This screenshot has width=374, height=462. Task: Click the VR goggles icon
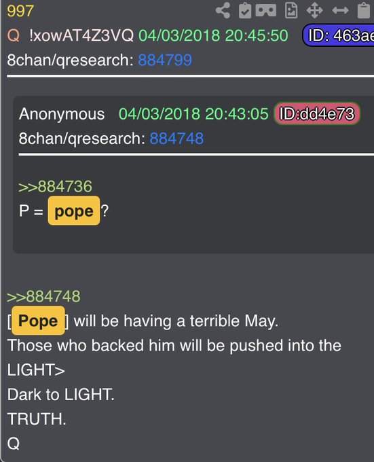click(266, 11)
